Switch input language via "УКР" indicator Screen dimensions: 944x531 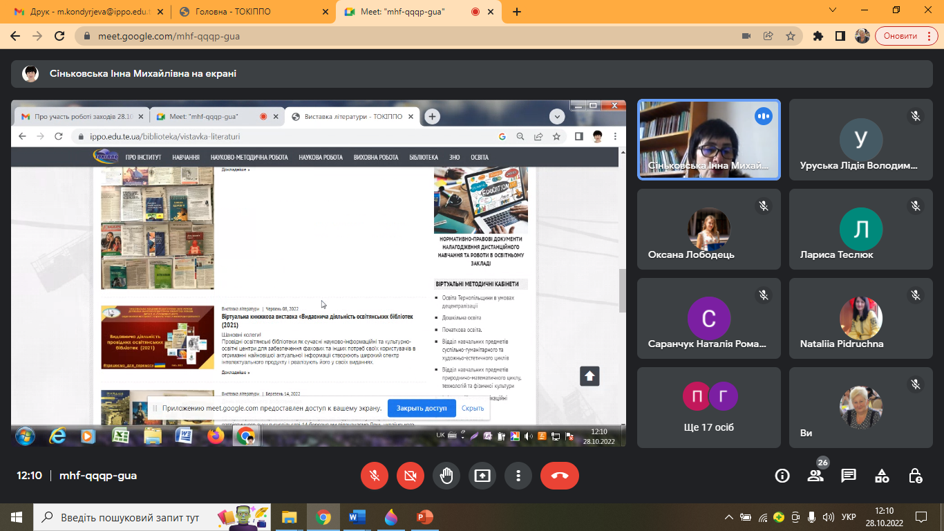tap(849, 517)
